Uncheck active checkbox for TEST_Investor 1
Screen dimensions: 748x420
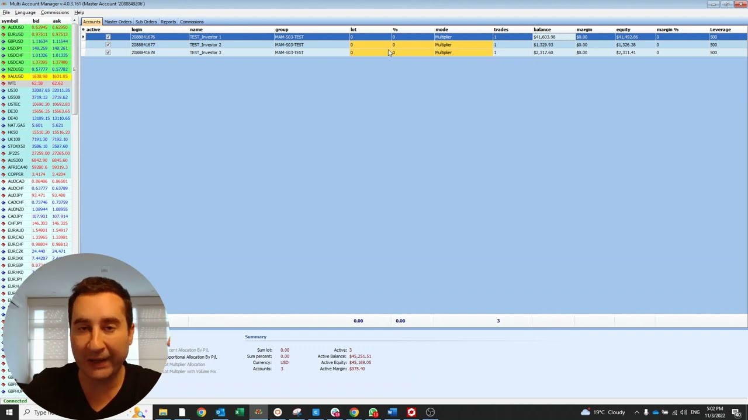108,37
